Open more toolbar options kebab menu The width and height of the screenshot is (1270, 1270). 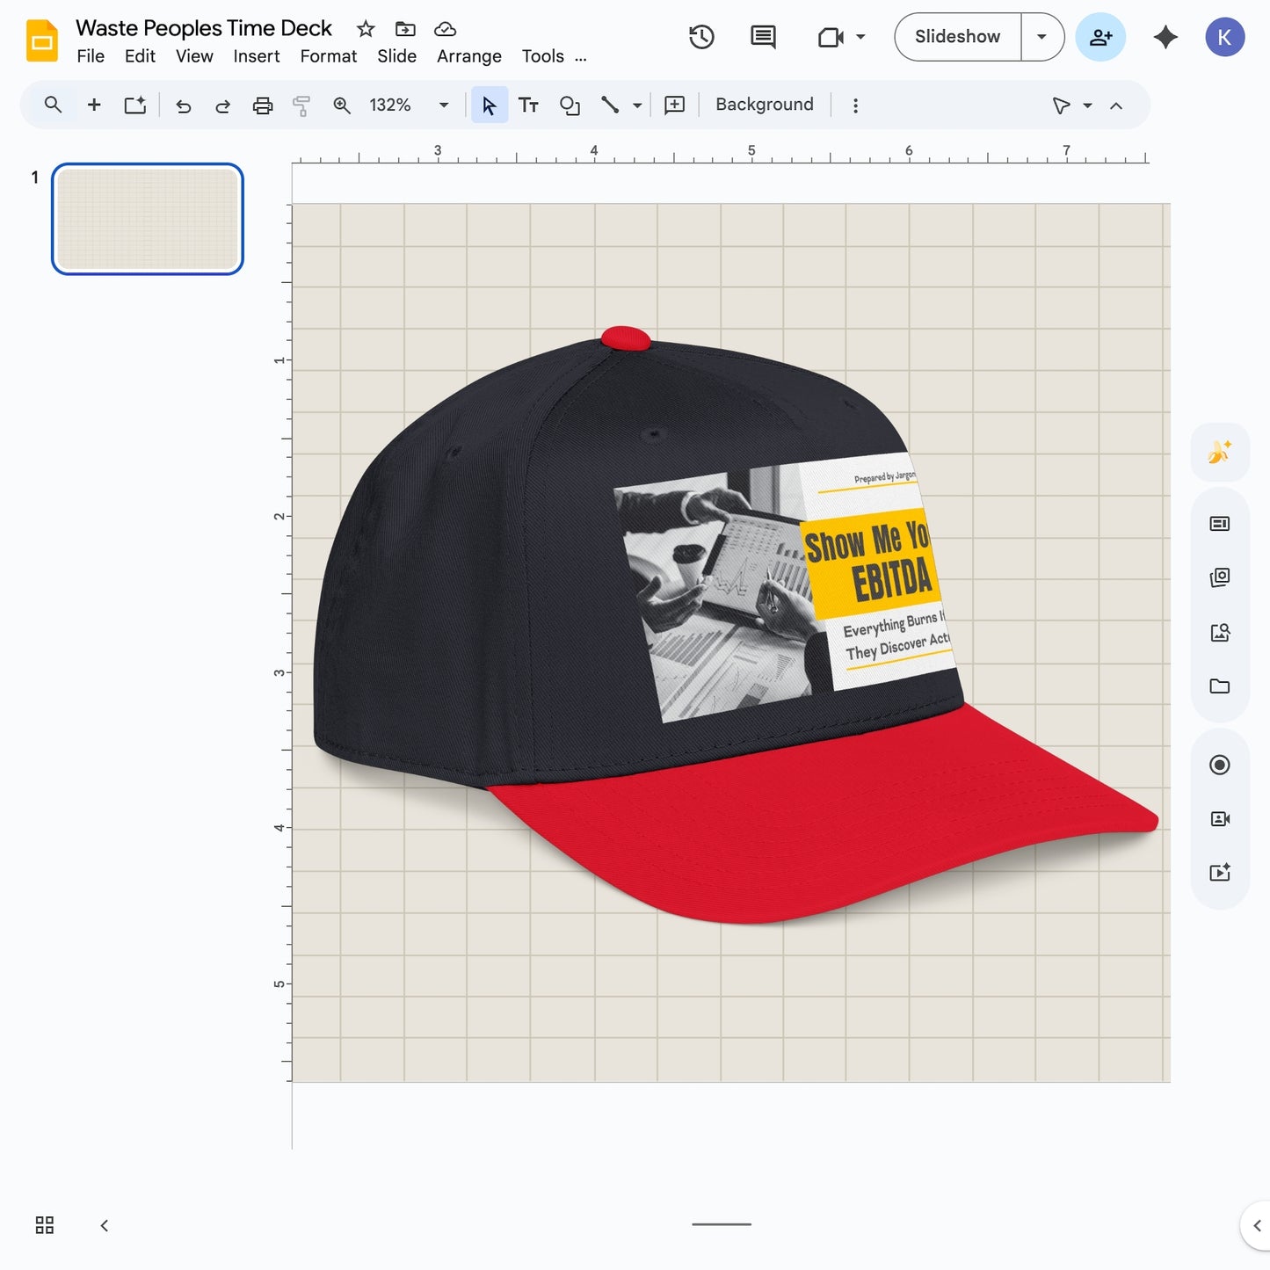[x=855, y=105]
